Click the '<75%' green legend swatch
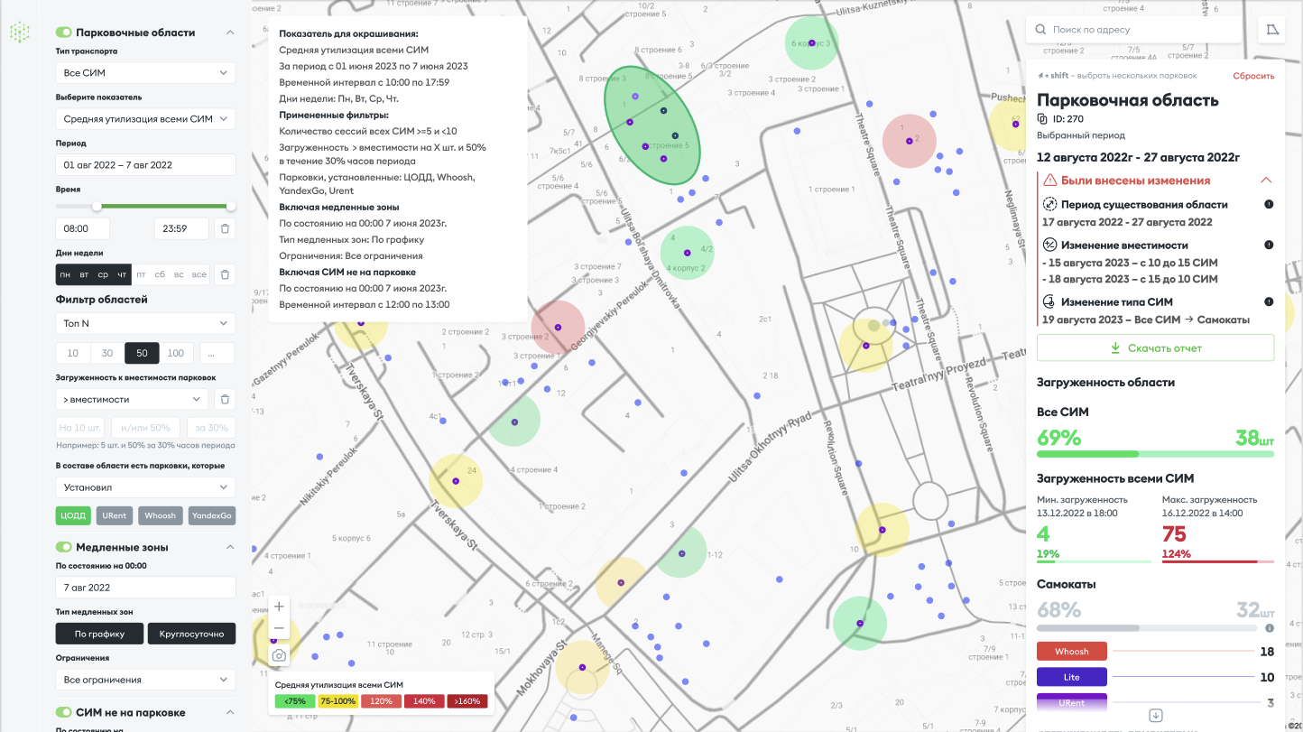 [295, 700]
